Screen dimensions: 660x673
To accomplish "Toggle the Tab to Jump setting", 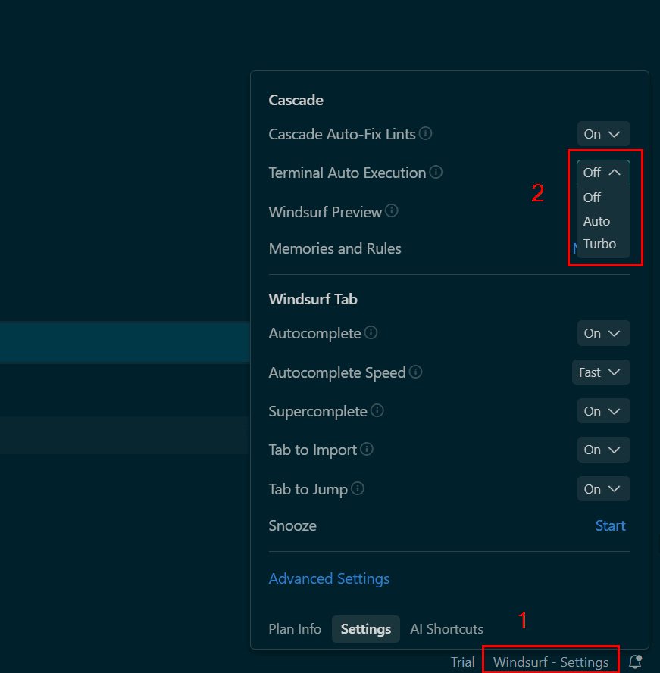I will point(603,489).
